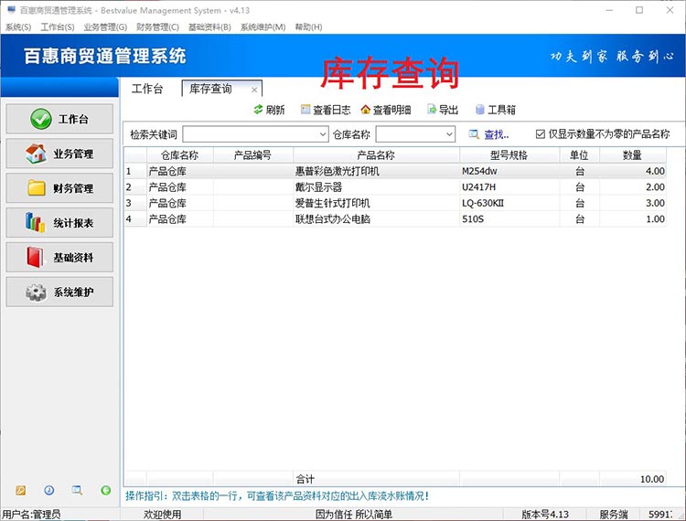Expand the 检索关键词 dropdown
686x521 pixels.
[322, 134]
